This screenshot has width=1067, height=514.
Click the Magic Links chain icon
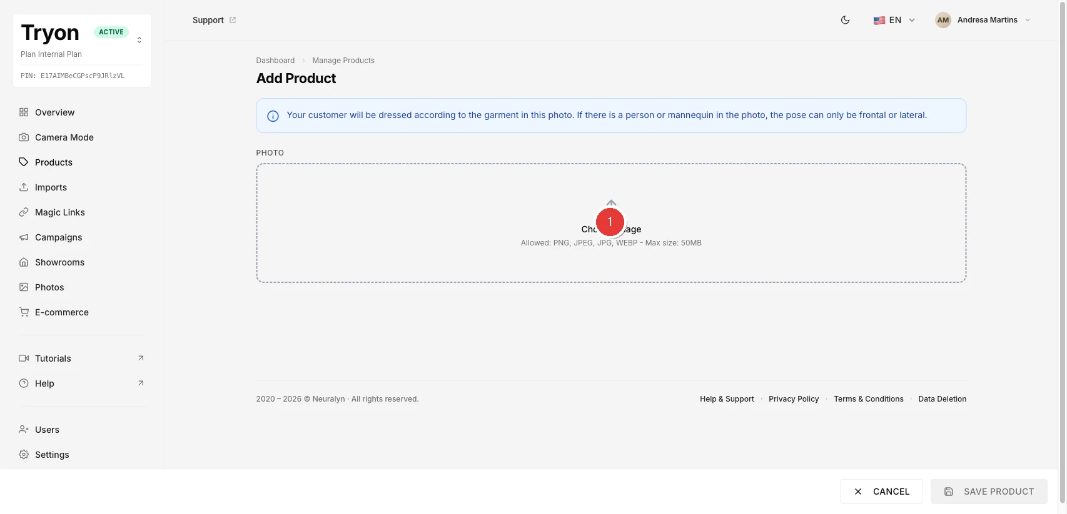24,212
